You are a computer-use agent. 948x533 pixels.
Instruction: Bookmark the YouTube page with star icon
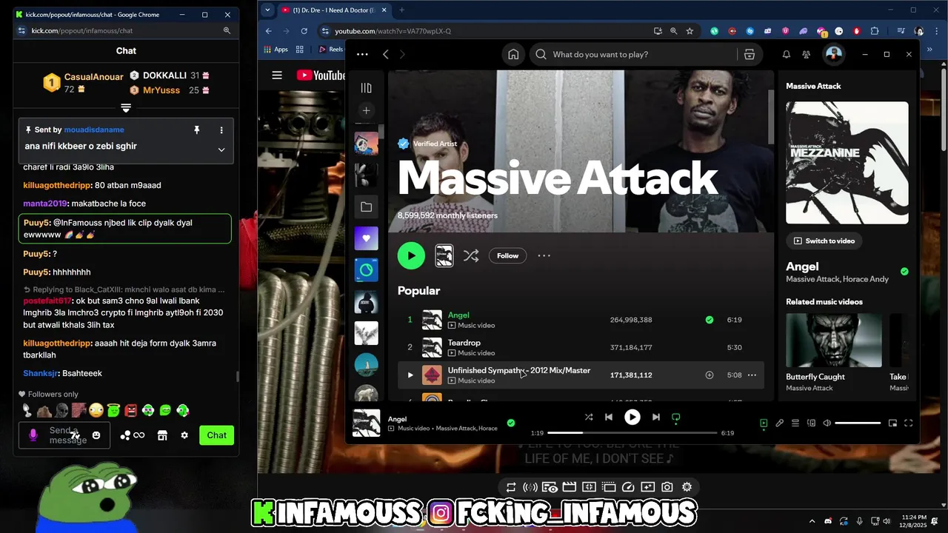(690, 31)
